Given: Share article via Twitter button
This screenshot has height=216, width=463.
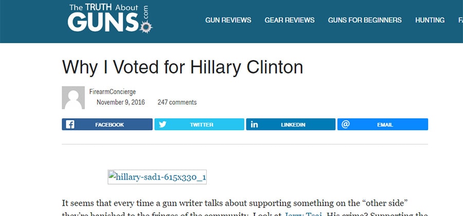Looking at the screenshot, I should click(199, 124).
